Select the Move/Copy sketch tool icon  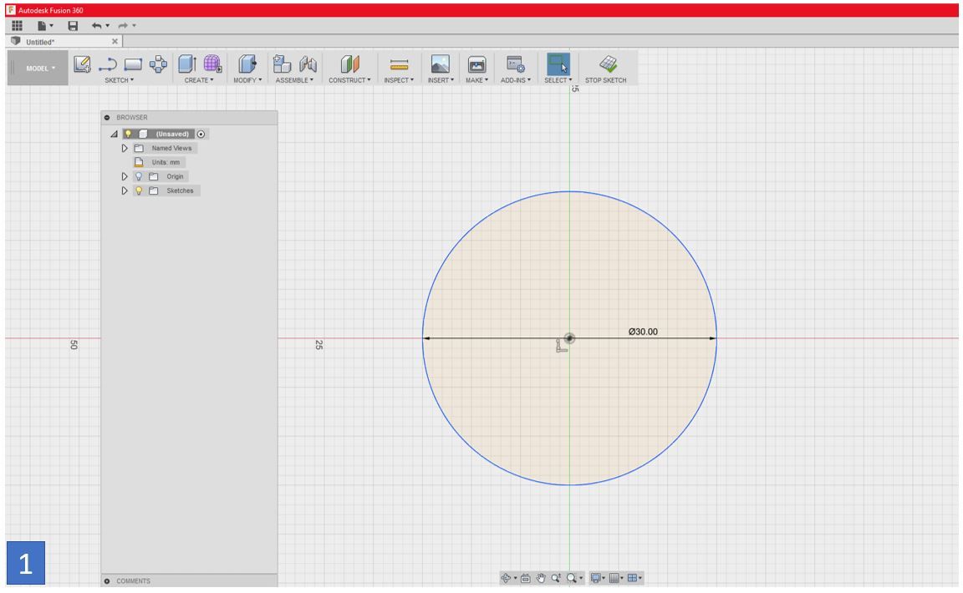tap(159, 63)
